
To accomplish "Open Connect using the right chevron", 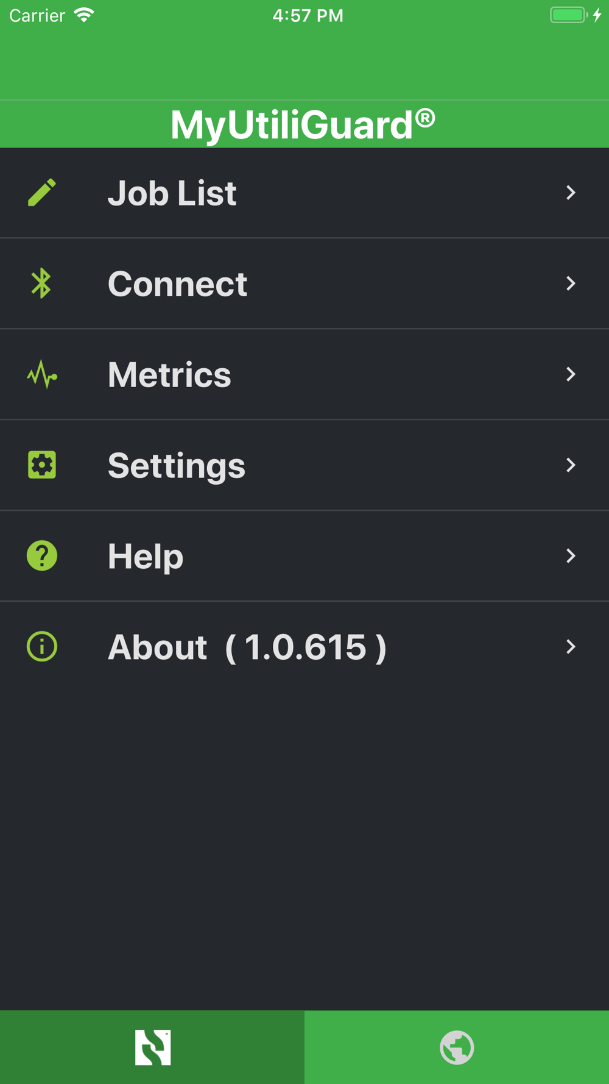I will click(x=571, y=283).
